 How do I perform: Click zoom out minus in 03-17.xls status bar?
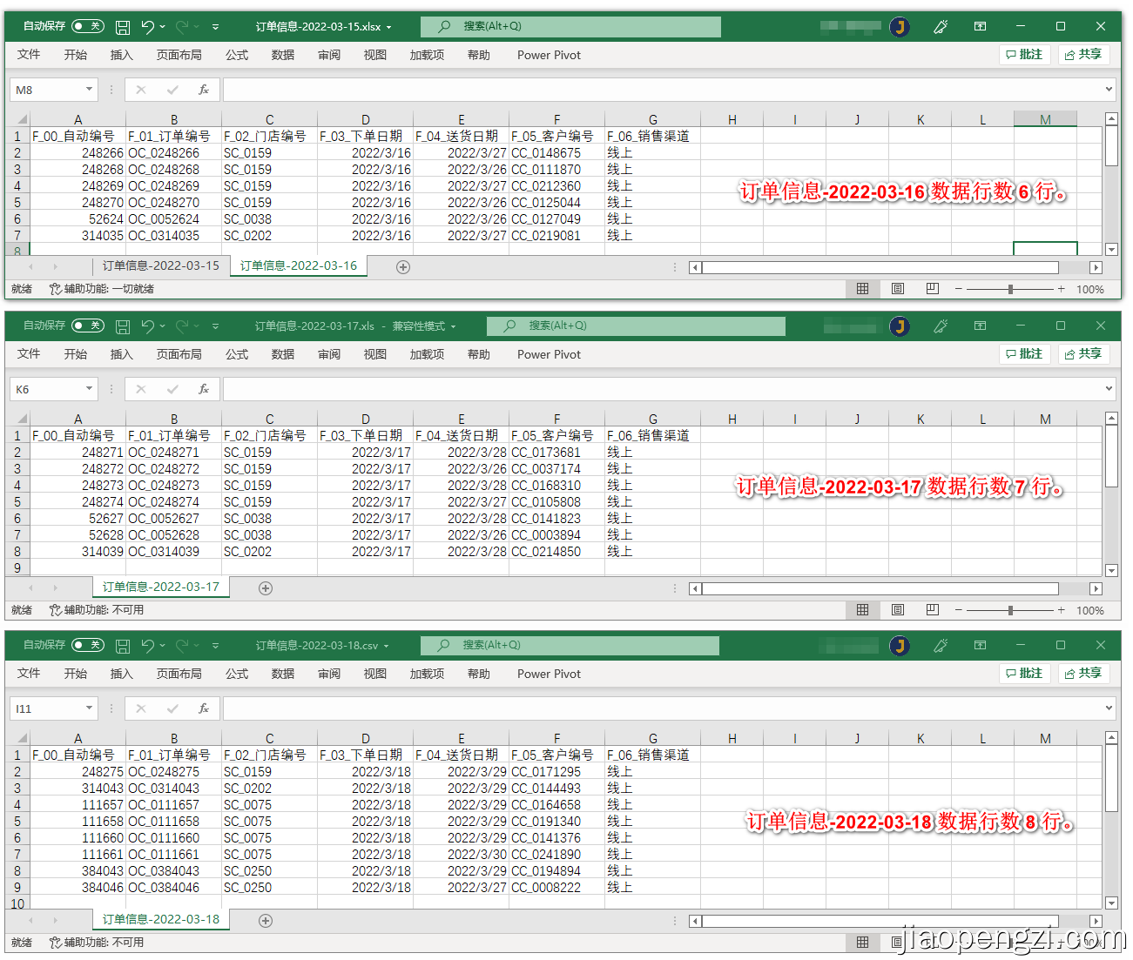coord(958,610)
